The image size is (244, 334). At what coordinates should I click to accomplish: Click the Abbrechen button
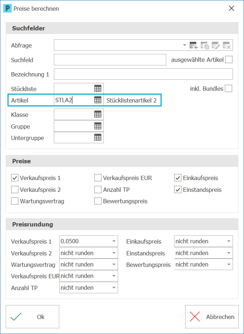[x=212, y=316]
